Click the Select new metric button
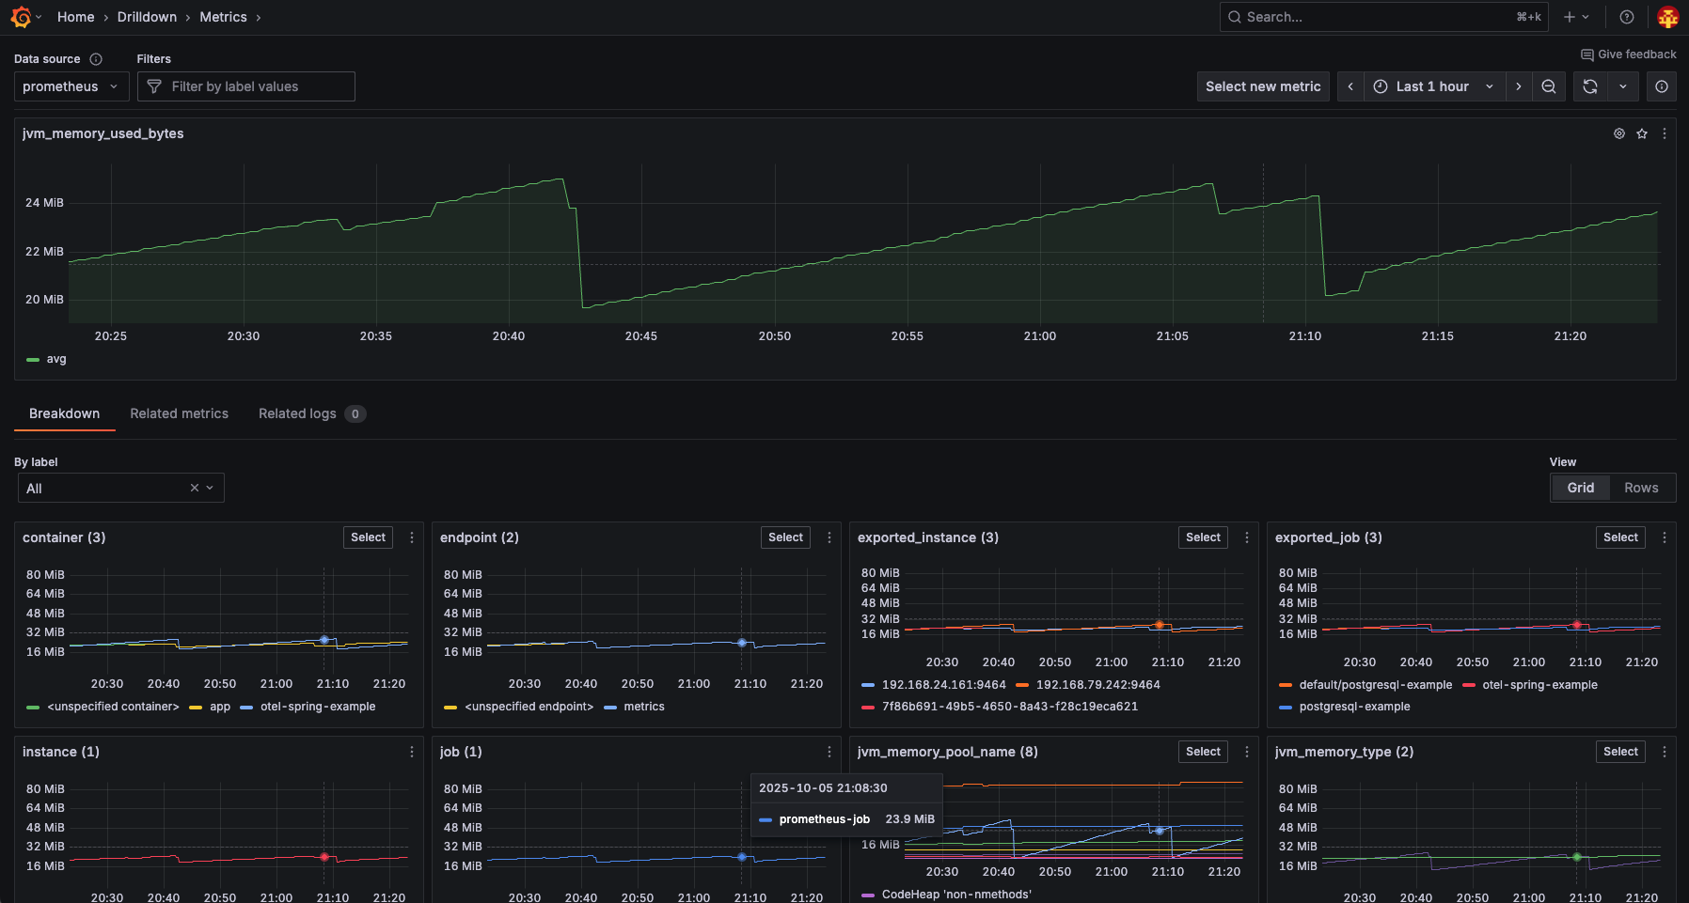 [1263, 86]
